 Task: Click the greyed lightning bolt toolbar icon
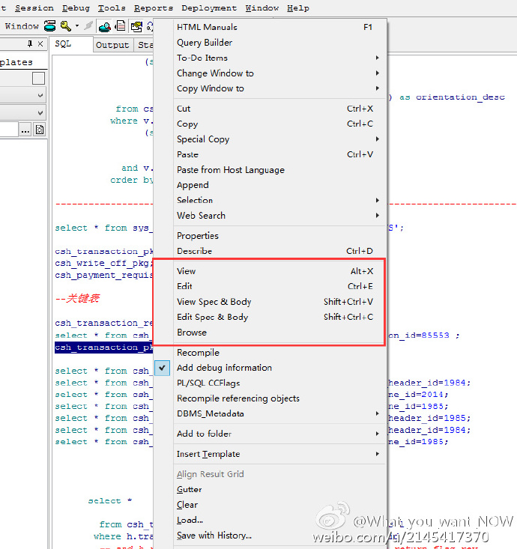(x=88, y=26)
